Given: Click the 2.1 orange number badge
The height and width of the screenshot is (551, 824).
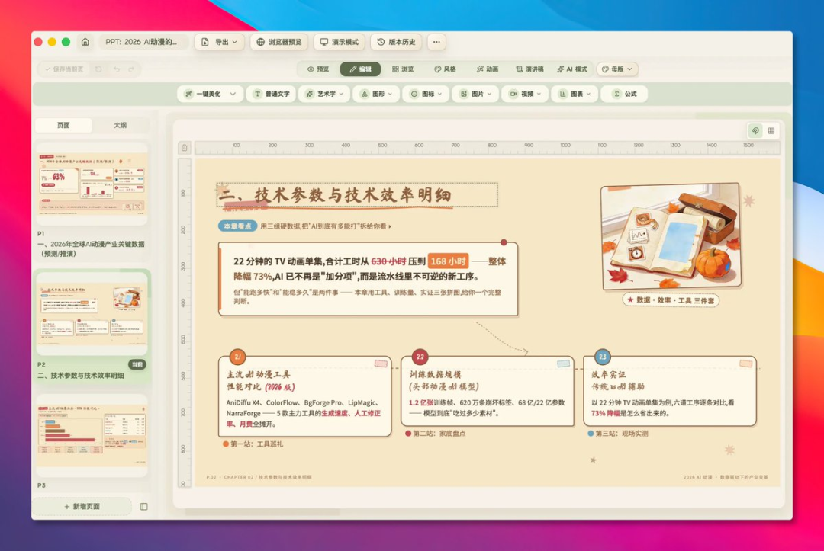Looking at the screenshot, I should 237,357.
